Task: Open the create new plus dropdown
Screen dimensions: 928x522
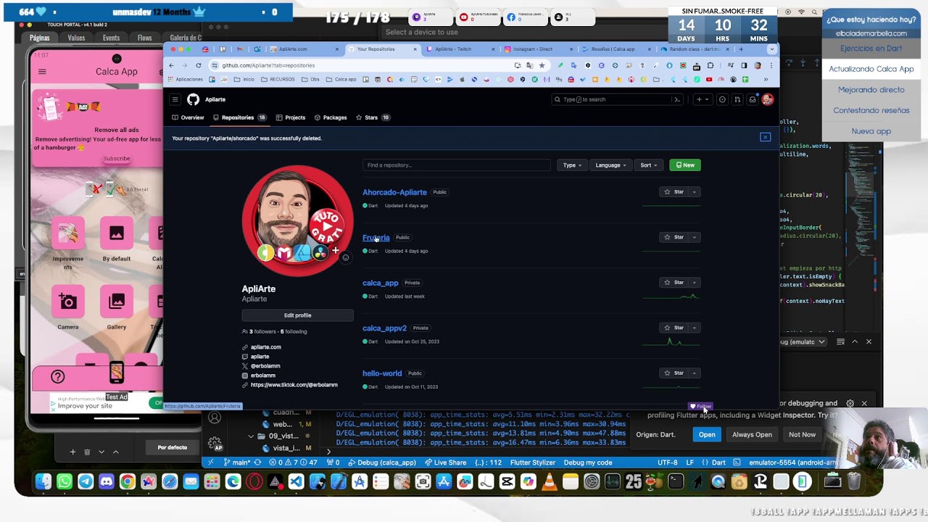Action: (703, 99)
